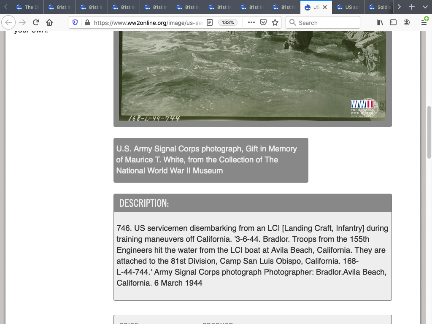Go to the Firefox home page

coord(49,22)
